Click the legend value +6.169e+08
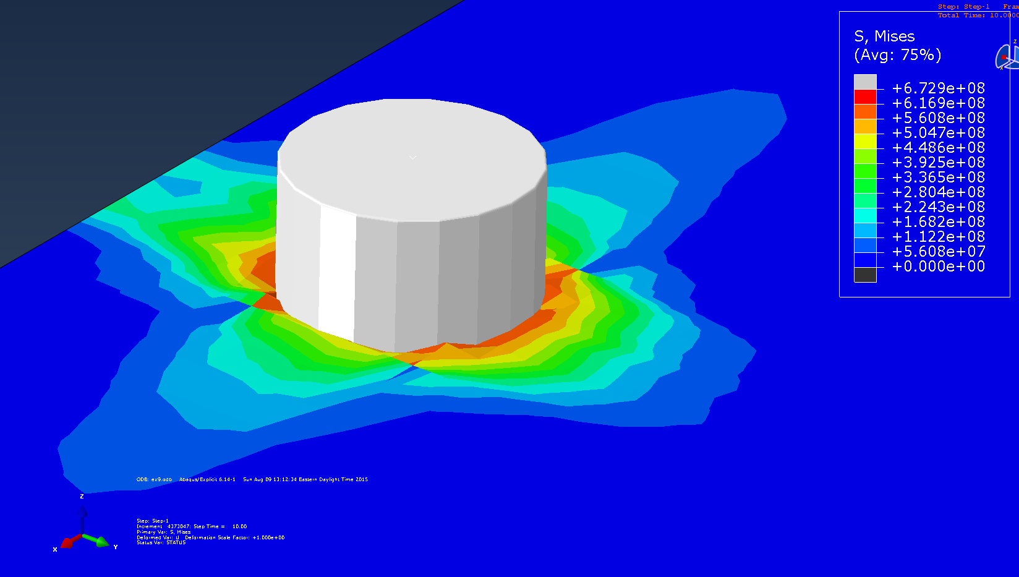Image resolution: width=1019 pixels, height=577 pixels. point(939,103)
